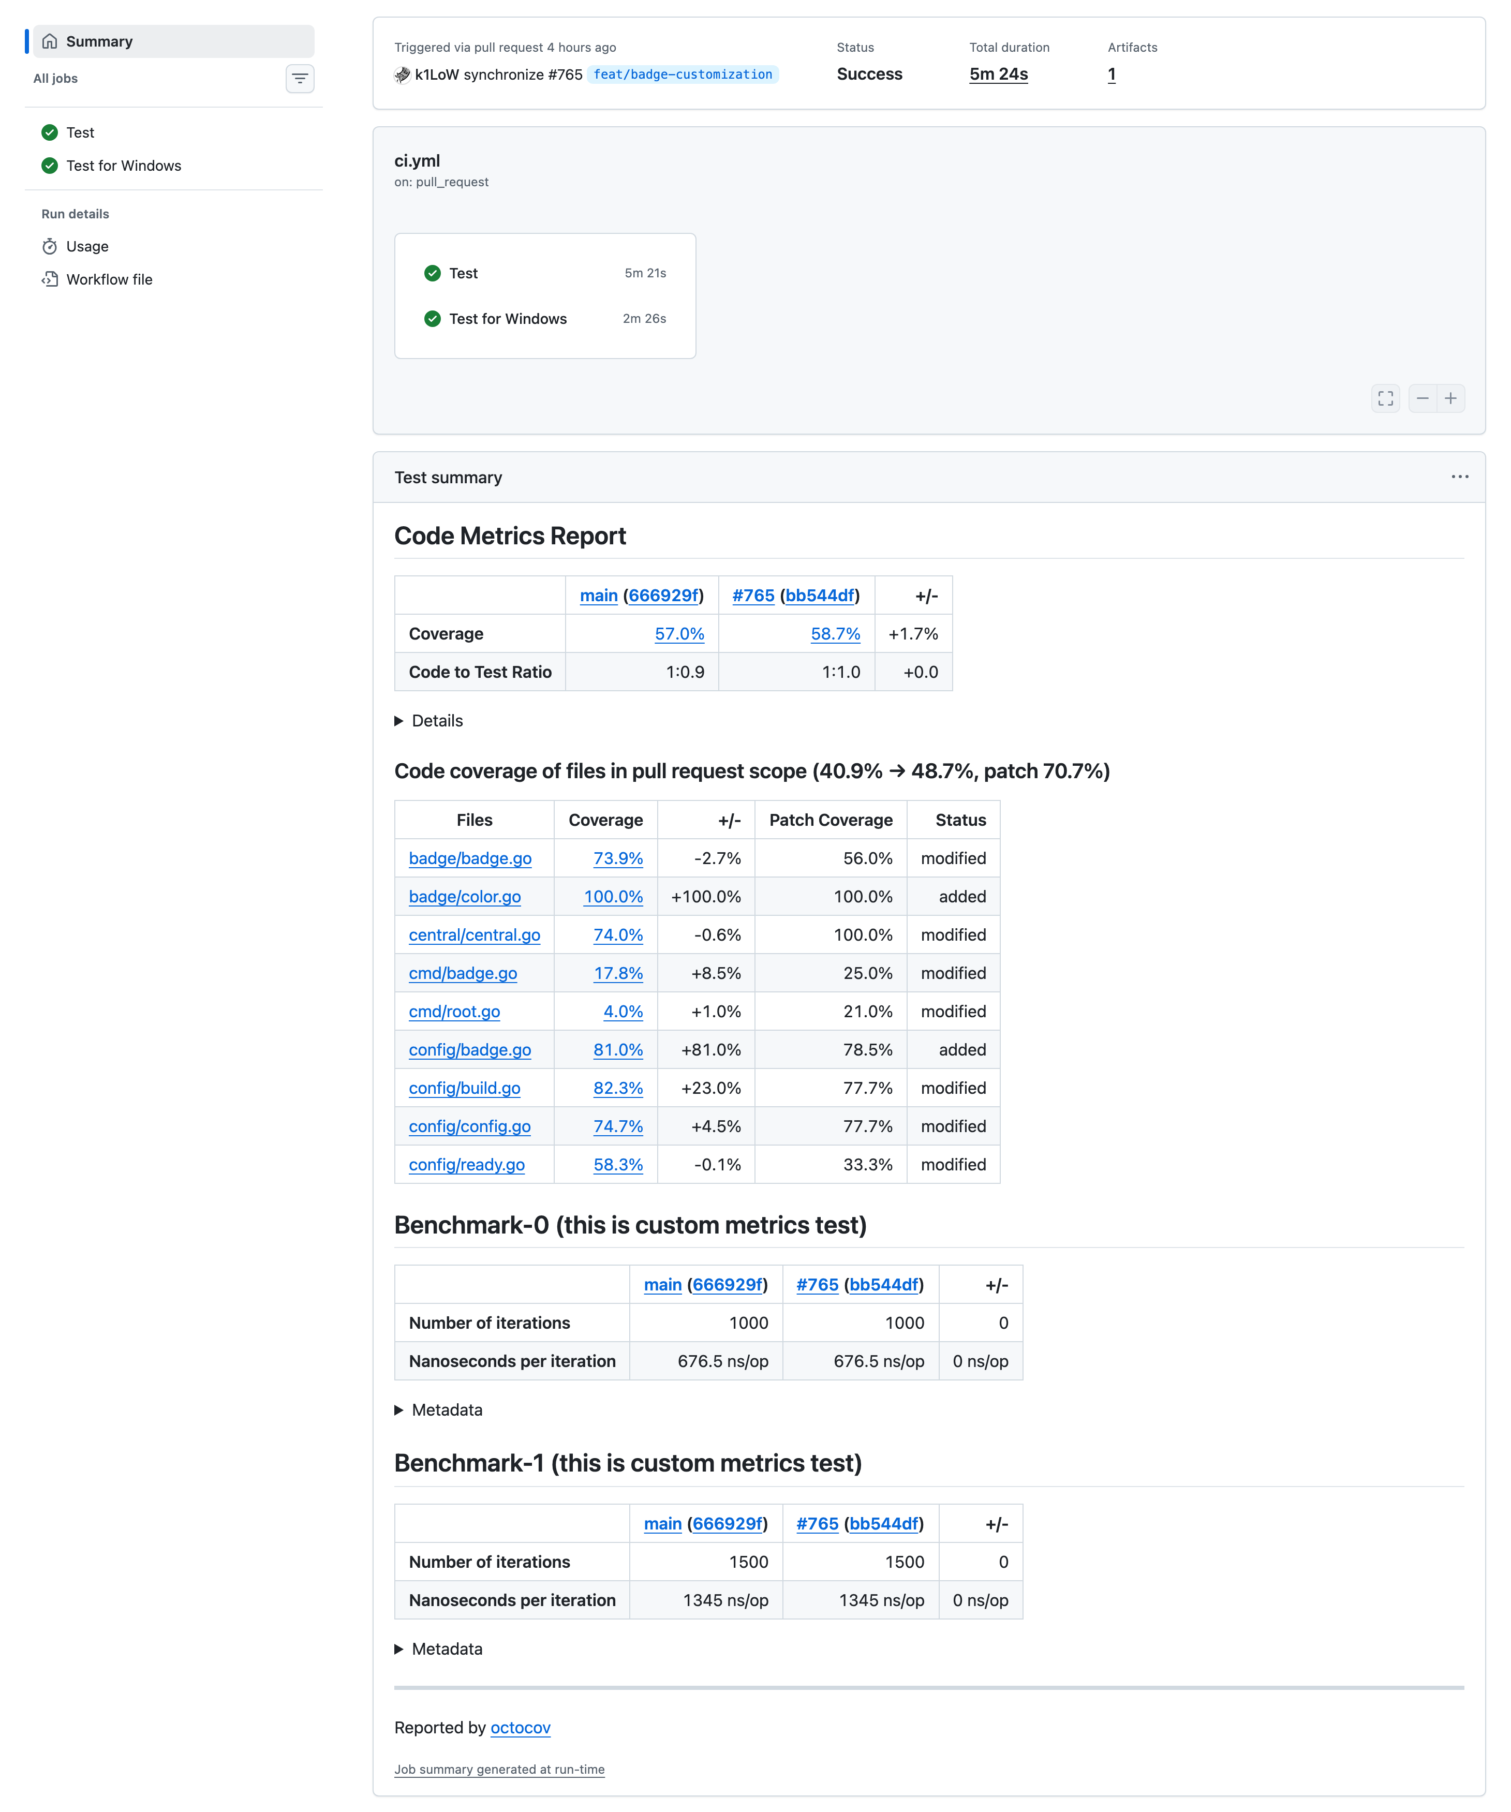The image size is (1511, 1812).
Task: Expand the Details disclosure triangle
Action: coord(398,721)
